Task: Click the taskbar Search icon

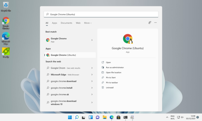Action: pyautogui.click(x=77, y=117)
